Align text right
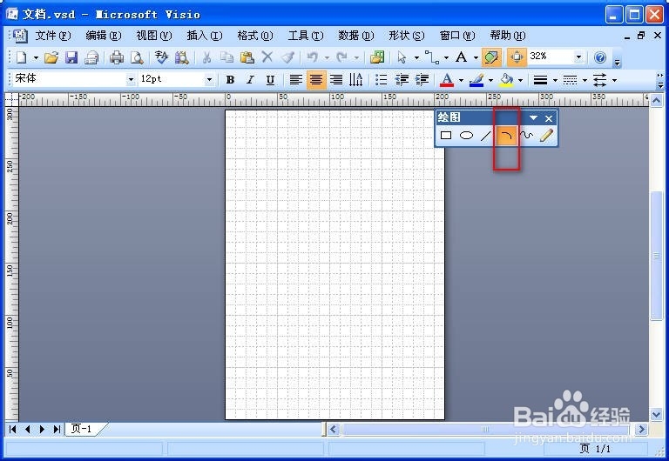The width and height of the screenshot is (669, 461). [336, 80]
